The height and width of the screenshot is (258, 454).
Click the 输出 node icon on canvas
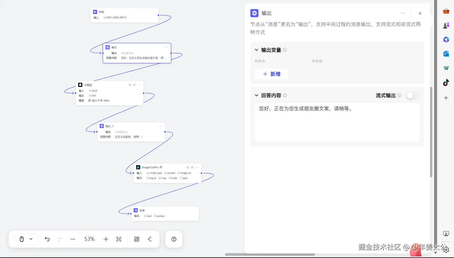[108, 47]
